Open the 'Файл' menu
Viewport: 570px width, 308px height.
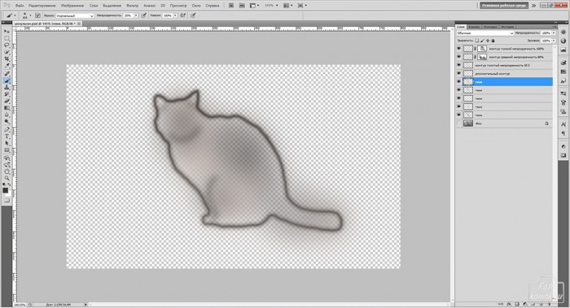20,6
